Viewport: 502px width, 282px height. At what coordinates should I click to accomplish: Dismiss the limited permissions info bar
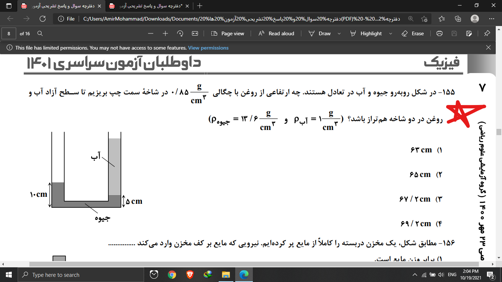[488, 47]
